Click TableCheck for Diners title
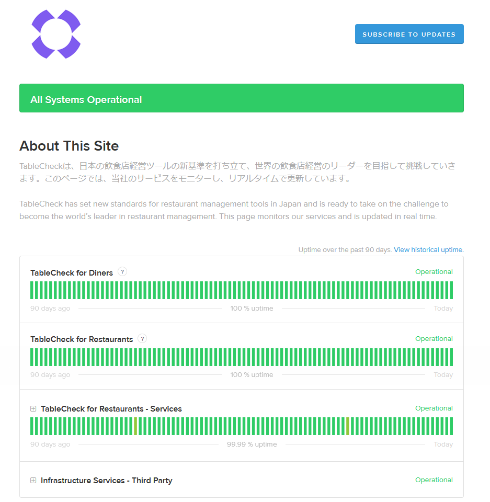The height and width of the screenshot is (502, 490). tap(72, 273)
